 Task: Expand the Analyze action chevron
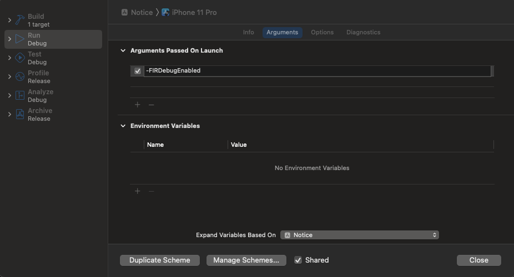point(9,95)
